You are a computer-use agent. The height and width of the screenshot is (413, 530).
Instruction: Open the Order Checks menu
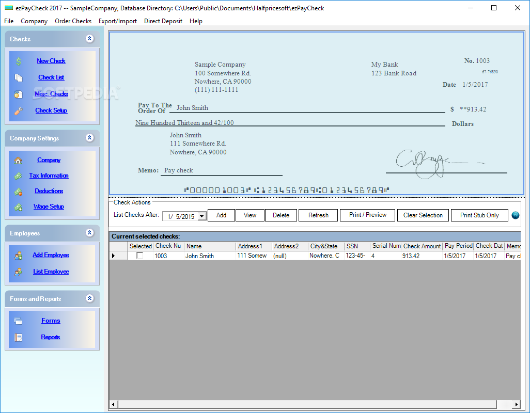pyautogui.click(x=73, y=21)
